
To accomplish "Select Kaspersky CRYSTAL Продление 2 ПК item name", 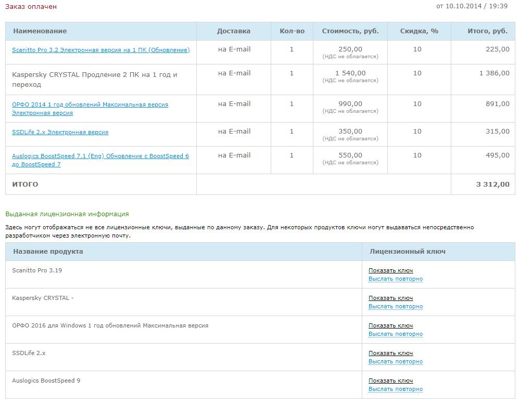I will click(x=95, y=80).
